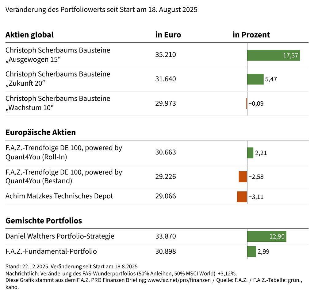Click the "Achim Matzkes Technisches Depot" row label
Viewport: 314px width, 296px height.
pos(59,196)
